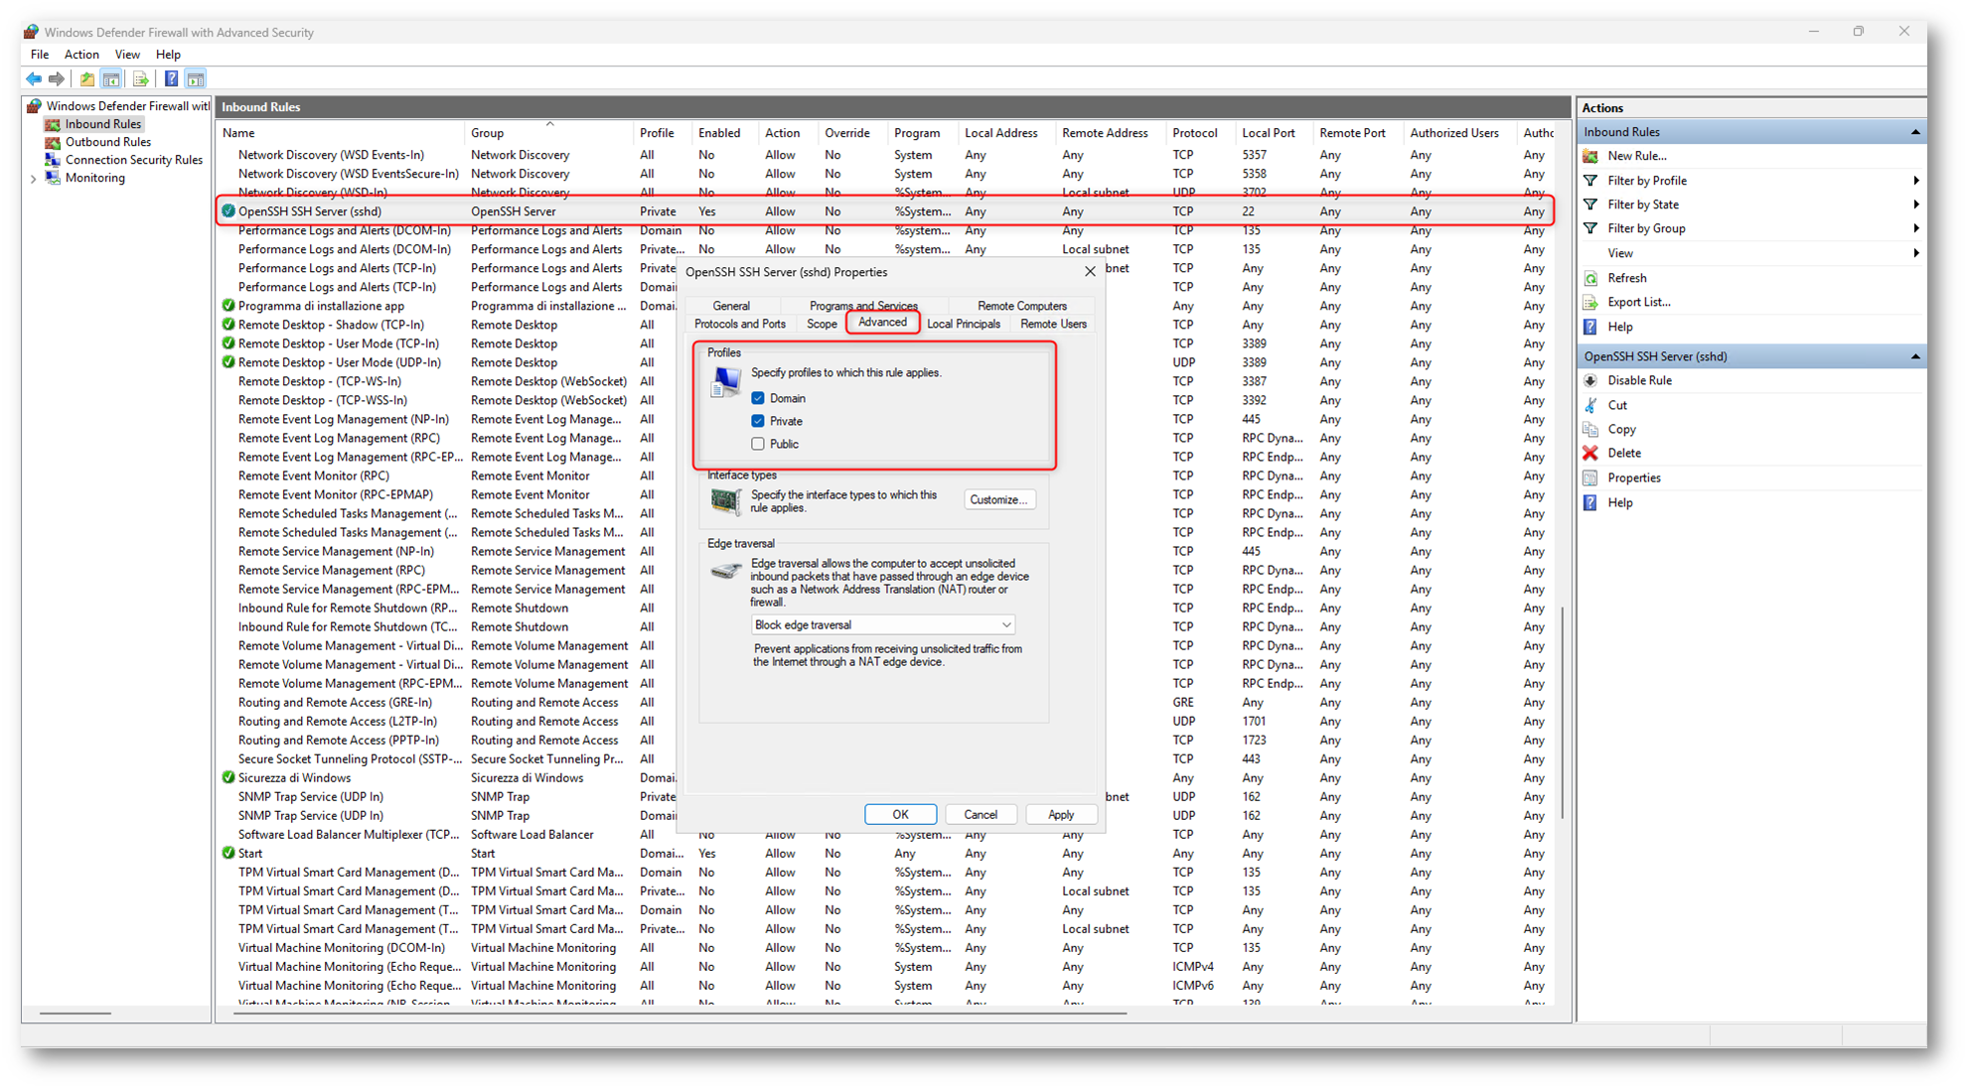Click New Rule... in the Actions pane

(x=1637, y=156)
